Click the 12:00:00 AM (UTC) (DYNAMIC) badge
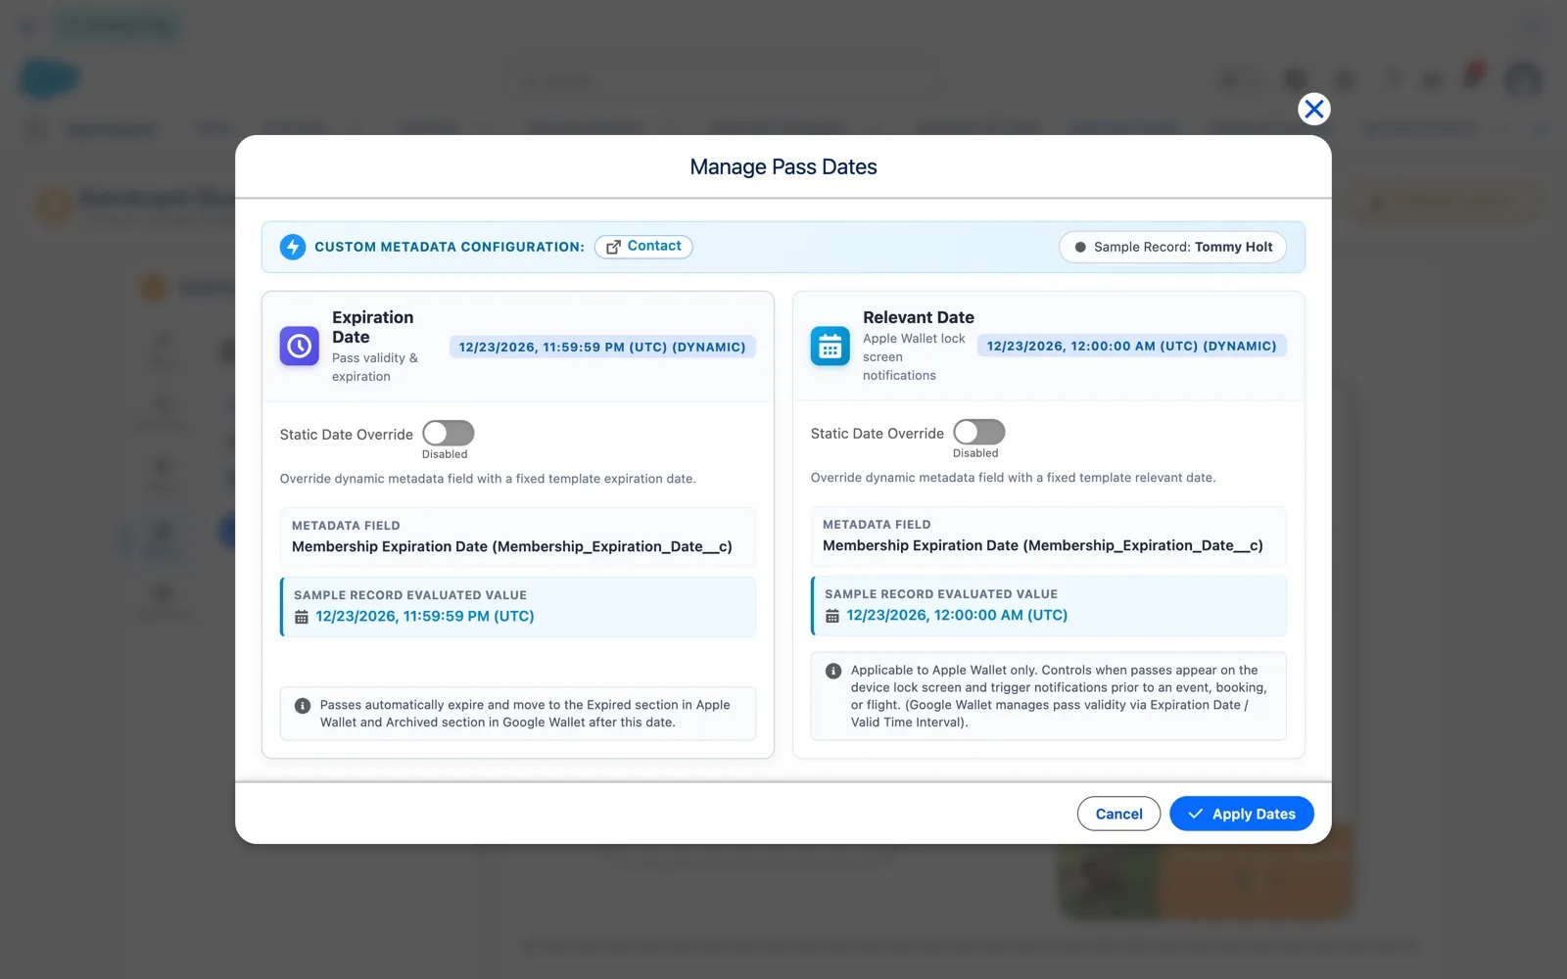Viewport: 1567px width, 979px height. [1132, 346]
